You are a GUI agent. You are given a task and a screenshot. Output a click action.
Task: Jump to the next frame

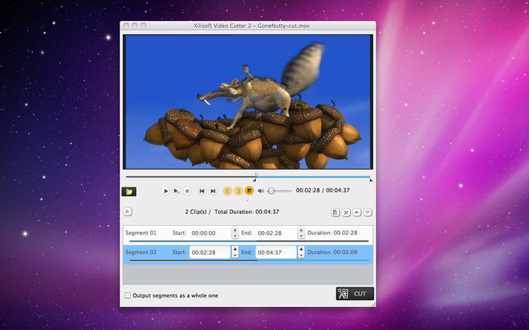(x=212, y=191)
